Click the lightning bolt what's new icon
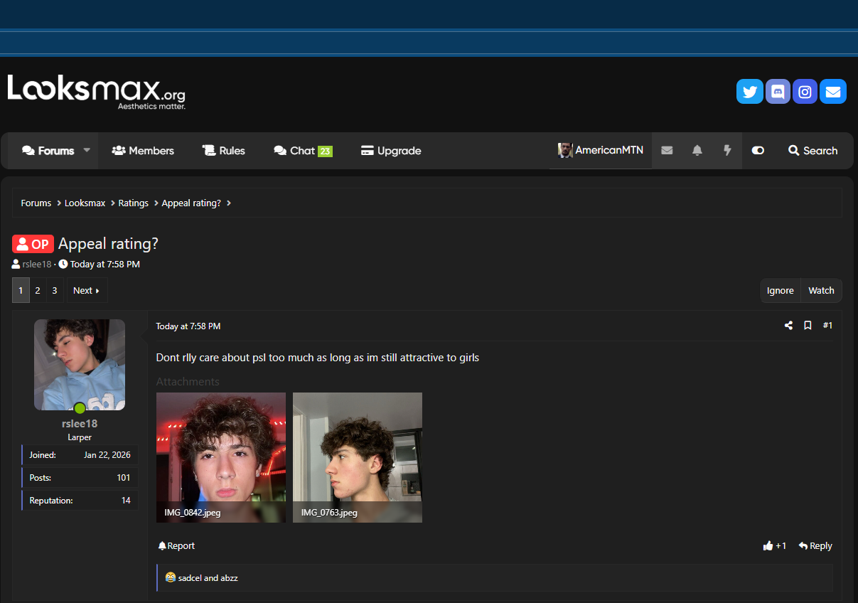858x603 pixels. [727, 151]
